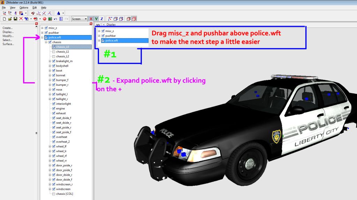Viewport: 357px width, 200px height.
Task: Click the Surface... command
Action: [x=8, y=44]
